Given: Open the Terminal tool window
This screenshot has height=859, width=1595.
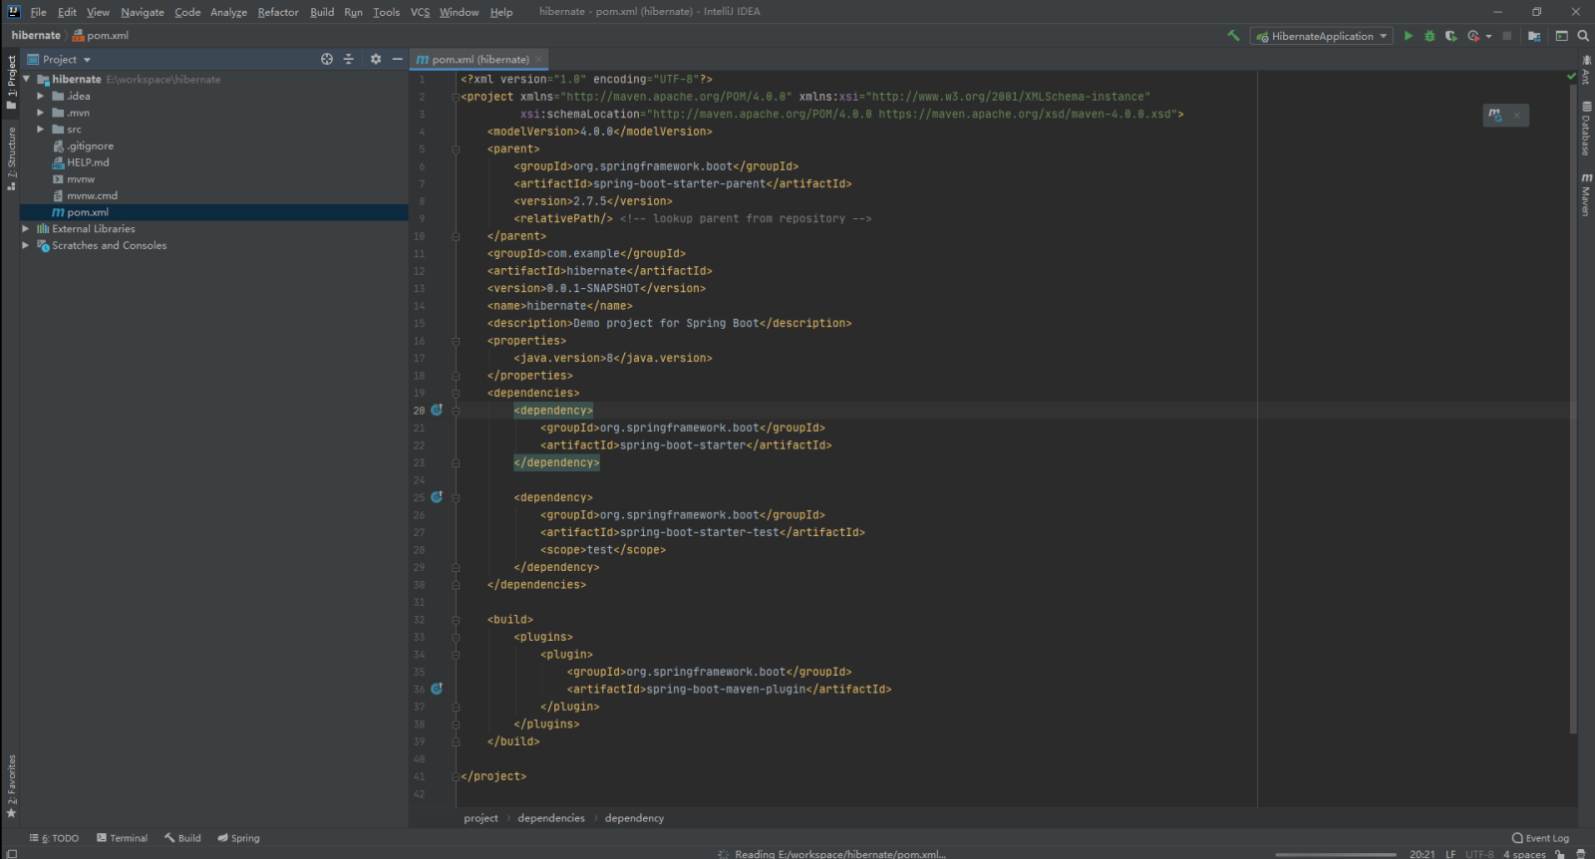Looking at the screenshot, I should [x=122, y=838].
